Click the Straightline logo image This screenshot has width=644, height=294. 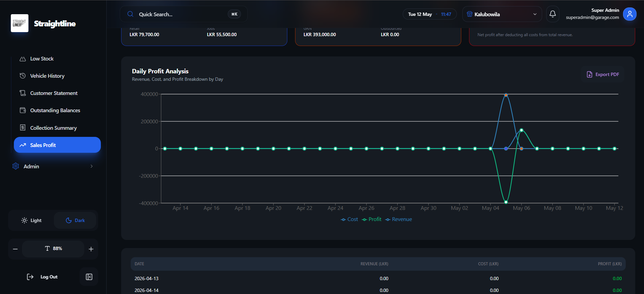(20, 23)
